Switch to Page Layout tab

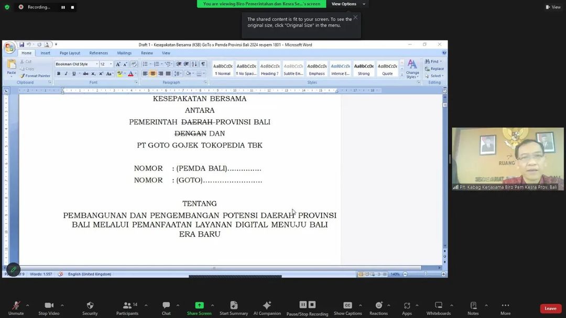coord(70,53)
